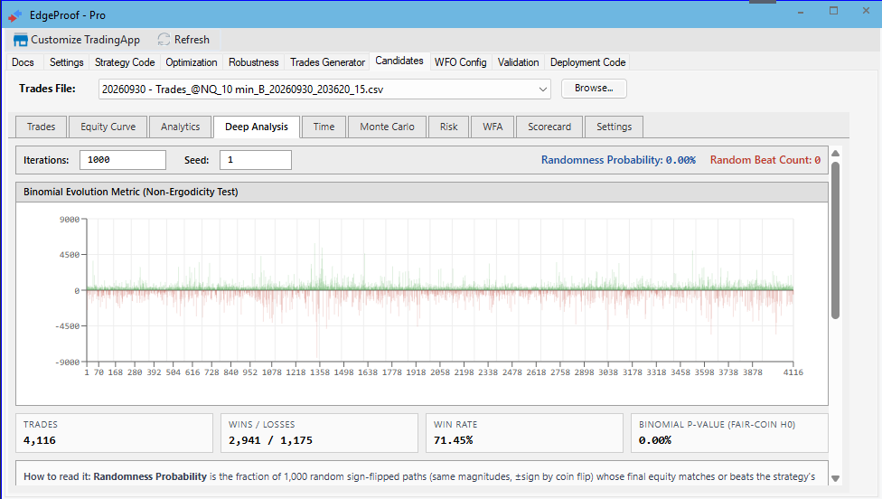Click the Refresh toolbar button
The height and width of the screenshot is (499, 882).
(x=184, y=40)
